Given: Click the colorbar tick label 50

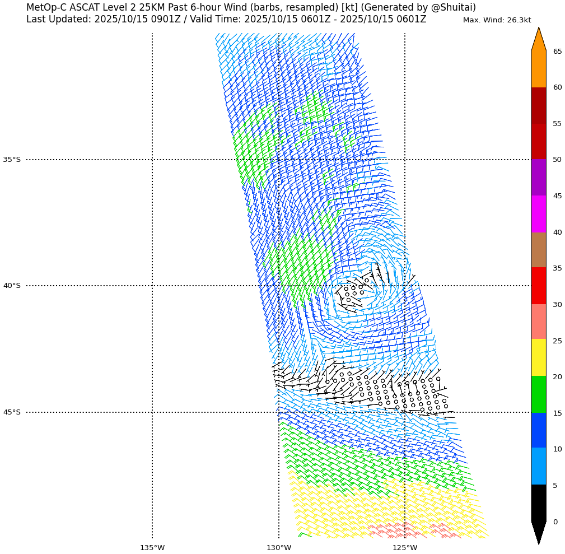Looking at the screenshot, I should [x=557, y=160].
